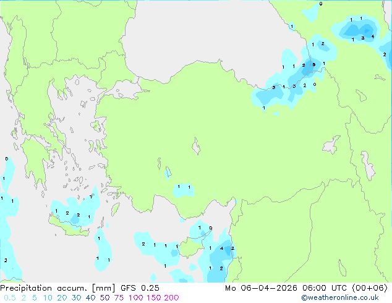
Task: Click the '(00+06)' forecast run text
Action: click(370, 288)
